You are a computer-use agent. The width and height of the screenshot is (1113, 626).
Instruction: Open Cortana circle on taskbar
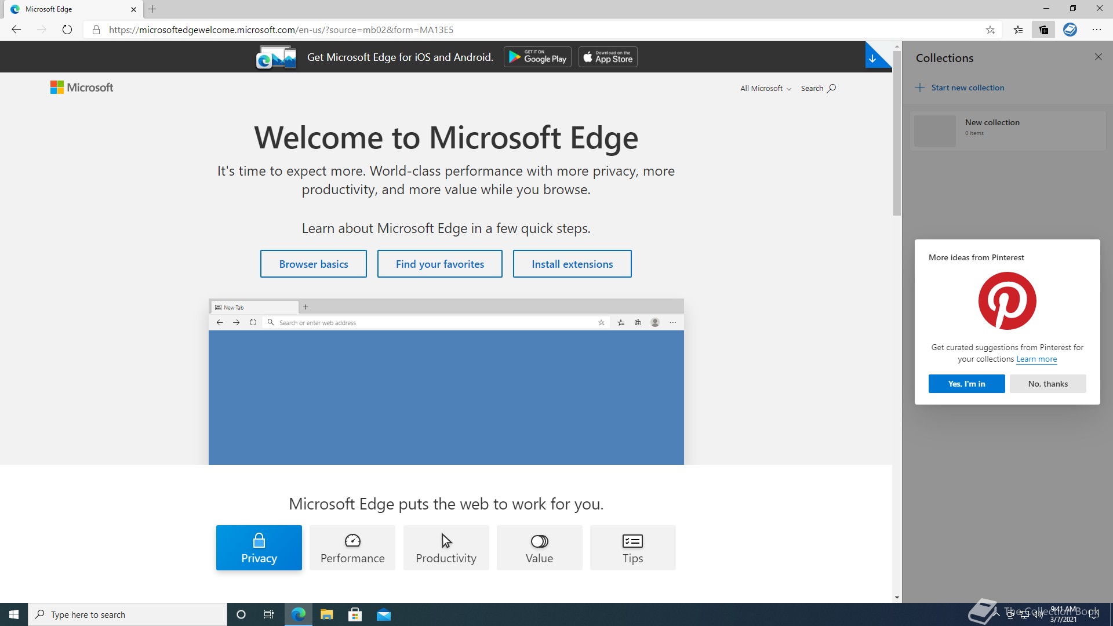pyautogui.click(x=241, y=614)
